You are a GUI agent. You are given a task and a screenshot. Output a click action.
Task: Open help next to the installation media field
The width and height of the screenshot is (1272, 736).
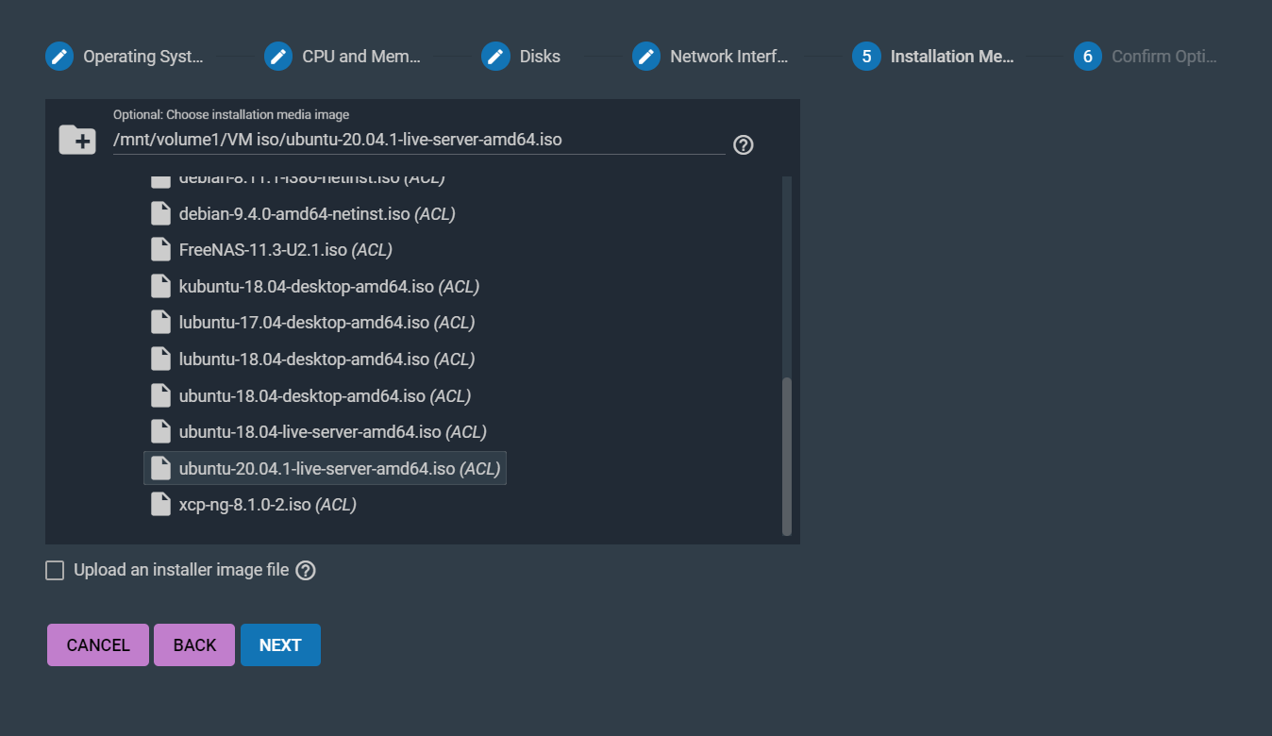point(744,144)
